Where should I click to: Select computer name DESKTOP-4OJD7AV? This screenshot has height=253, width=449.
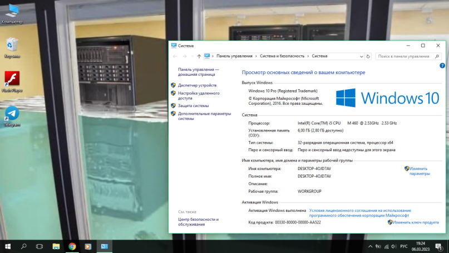314,169
